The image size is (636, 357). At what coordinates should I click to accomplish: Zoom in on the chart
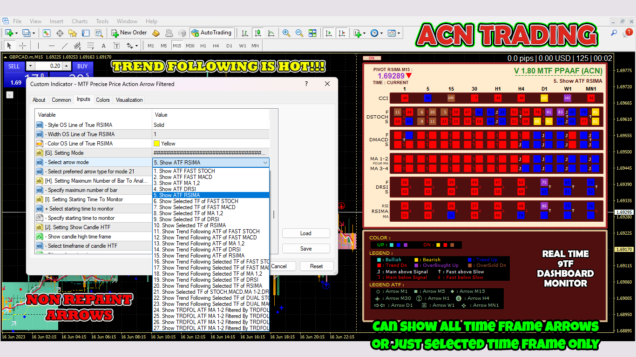coord(286,33)
